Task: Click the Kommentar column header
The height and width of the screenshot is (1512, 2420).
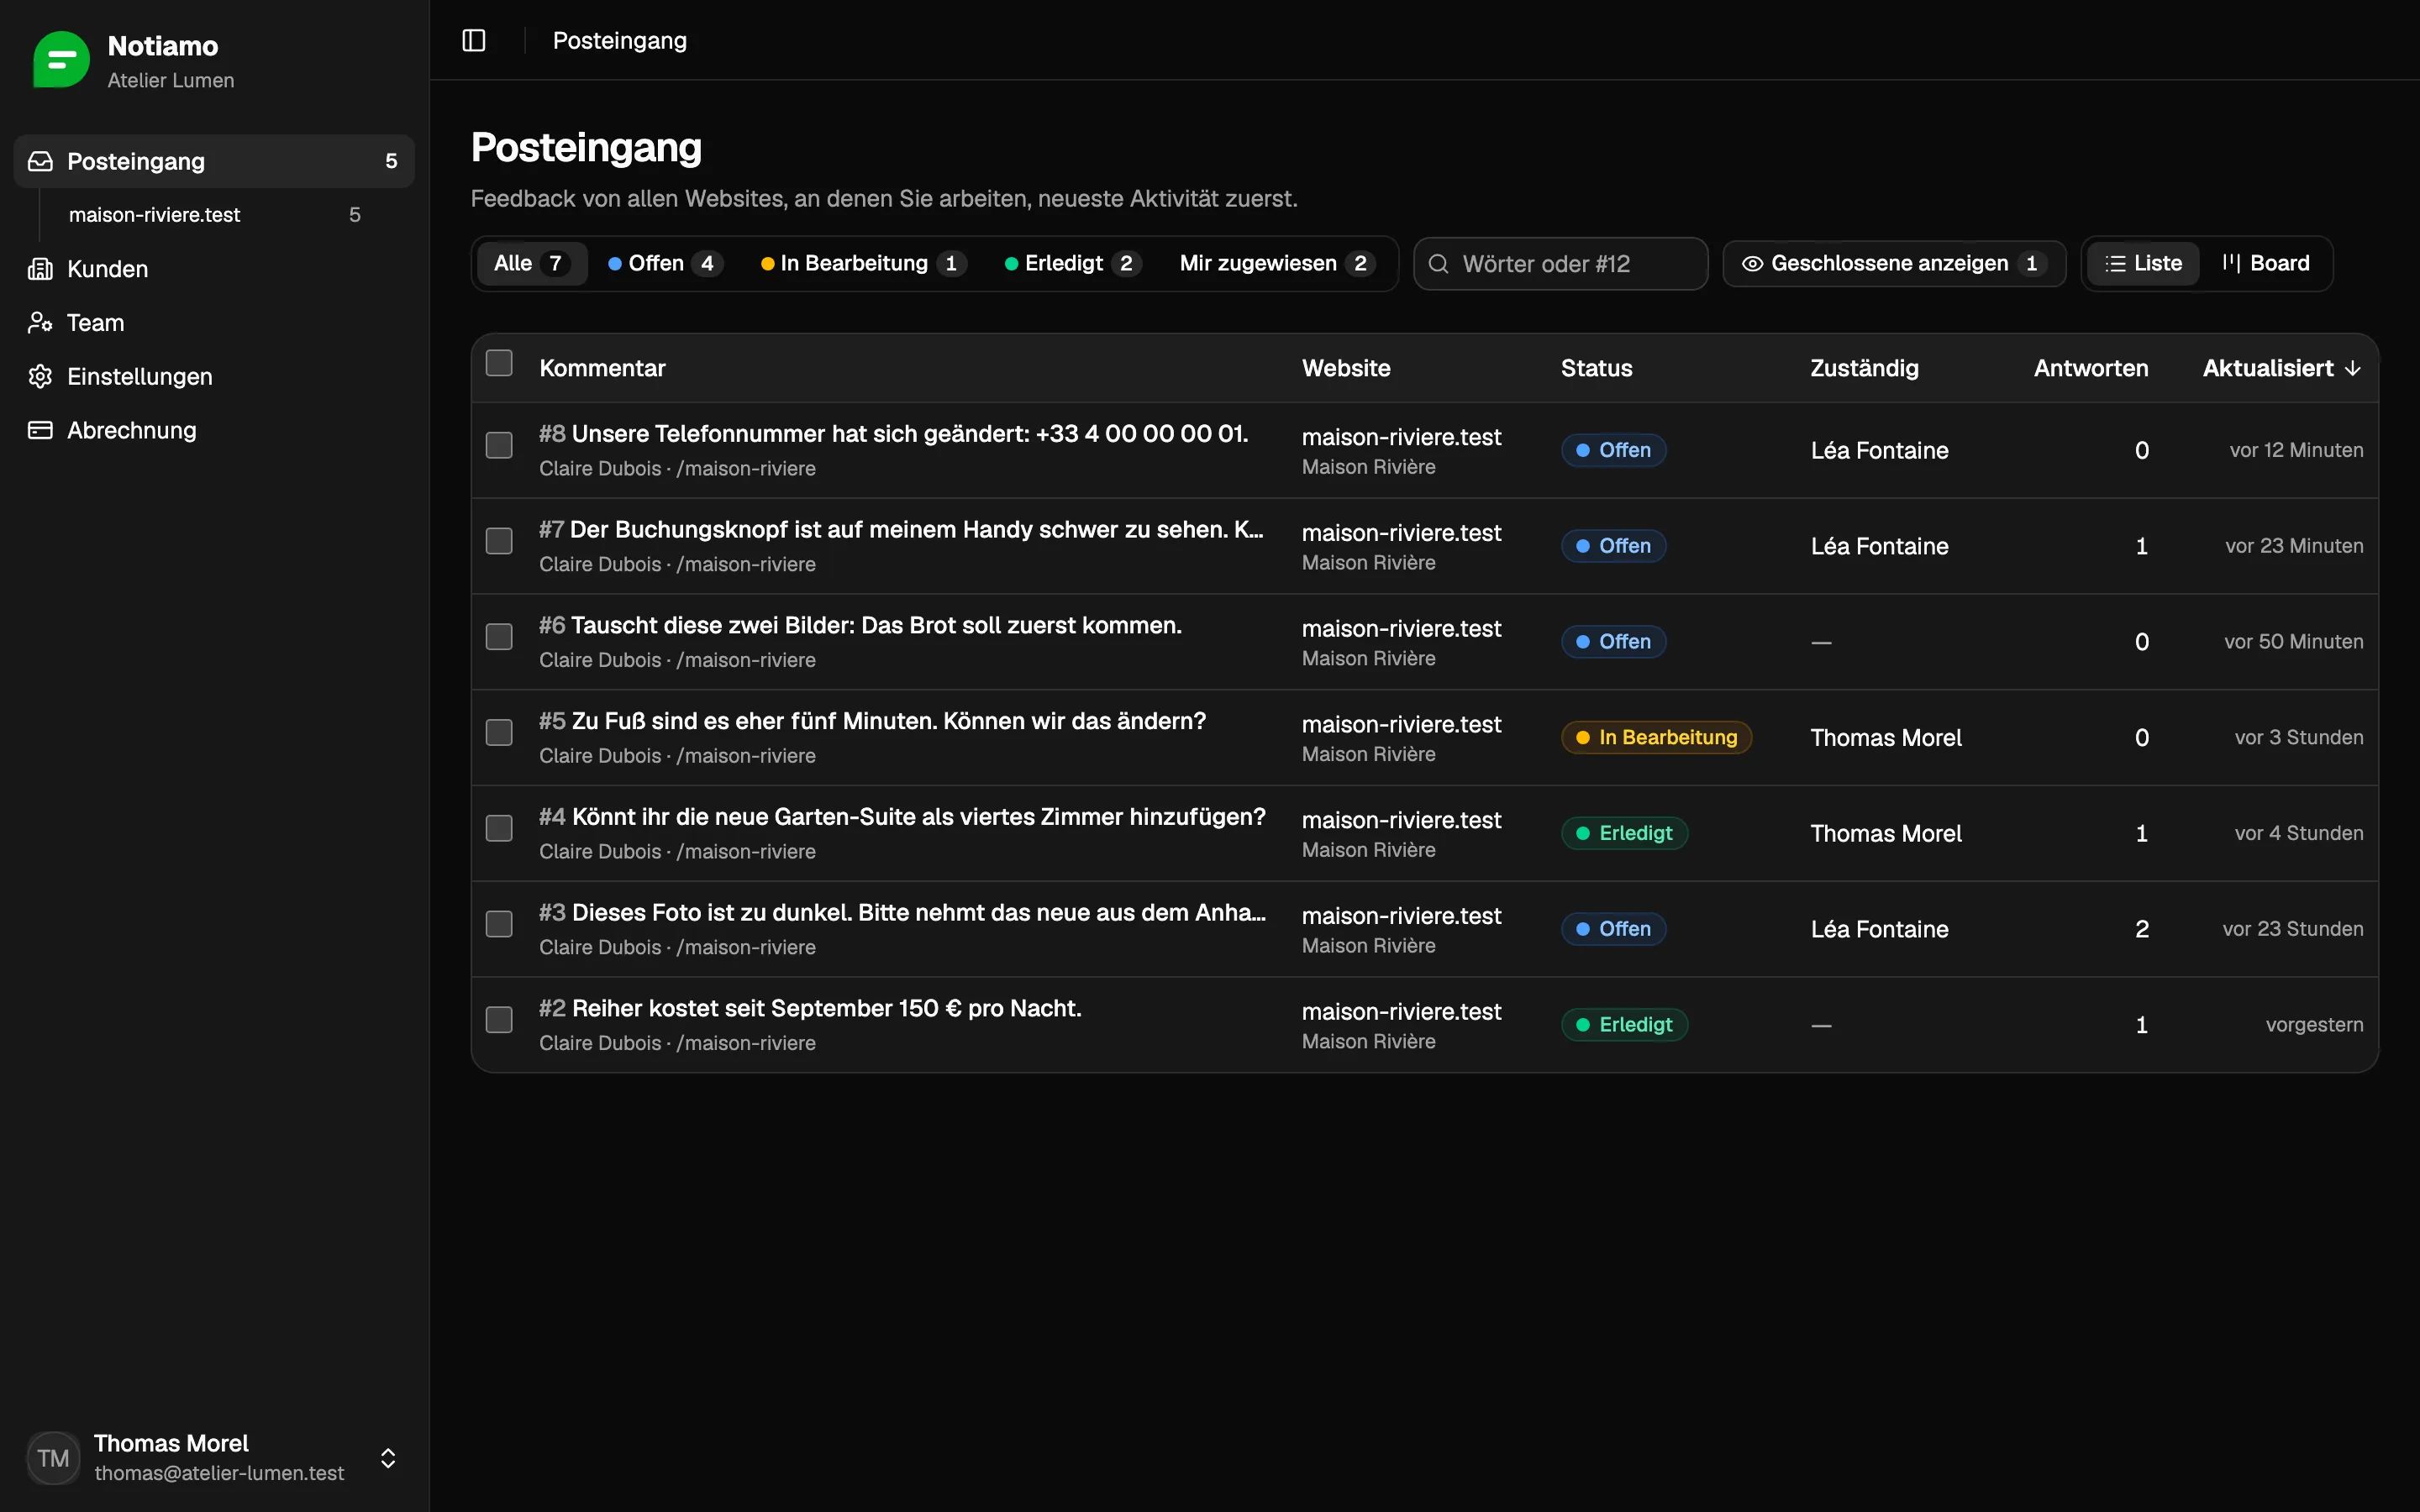Action: coord(602,368)
